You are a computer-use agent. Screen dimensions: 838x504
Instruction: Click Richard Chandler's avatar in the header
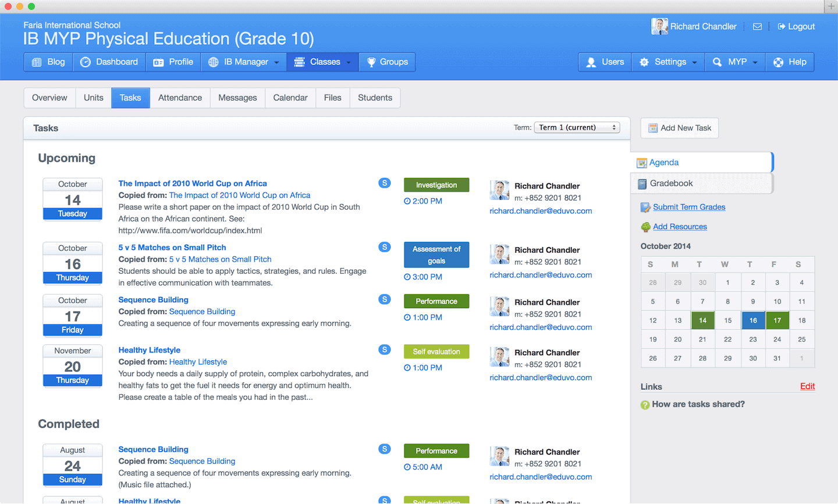pyautogui.click(x=659, y=26)
